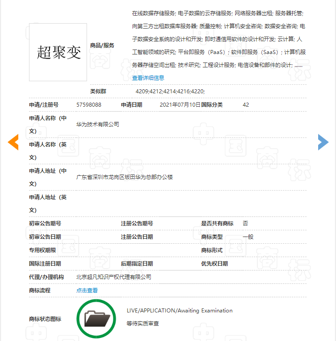Select address 广东省深圳市龙岗区坂田华为总部办公楼
The height and width of the screenshot is (341, 336).
(124, 177)
